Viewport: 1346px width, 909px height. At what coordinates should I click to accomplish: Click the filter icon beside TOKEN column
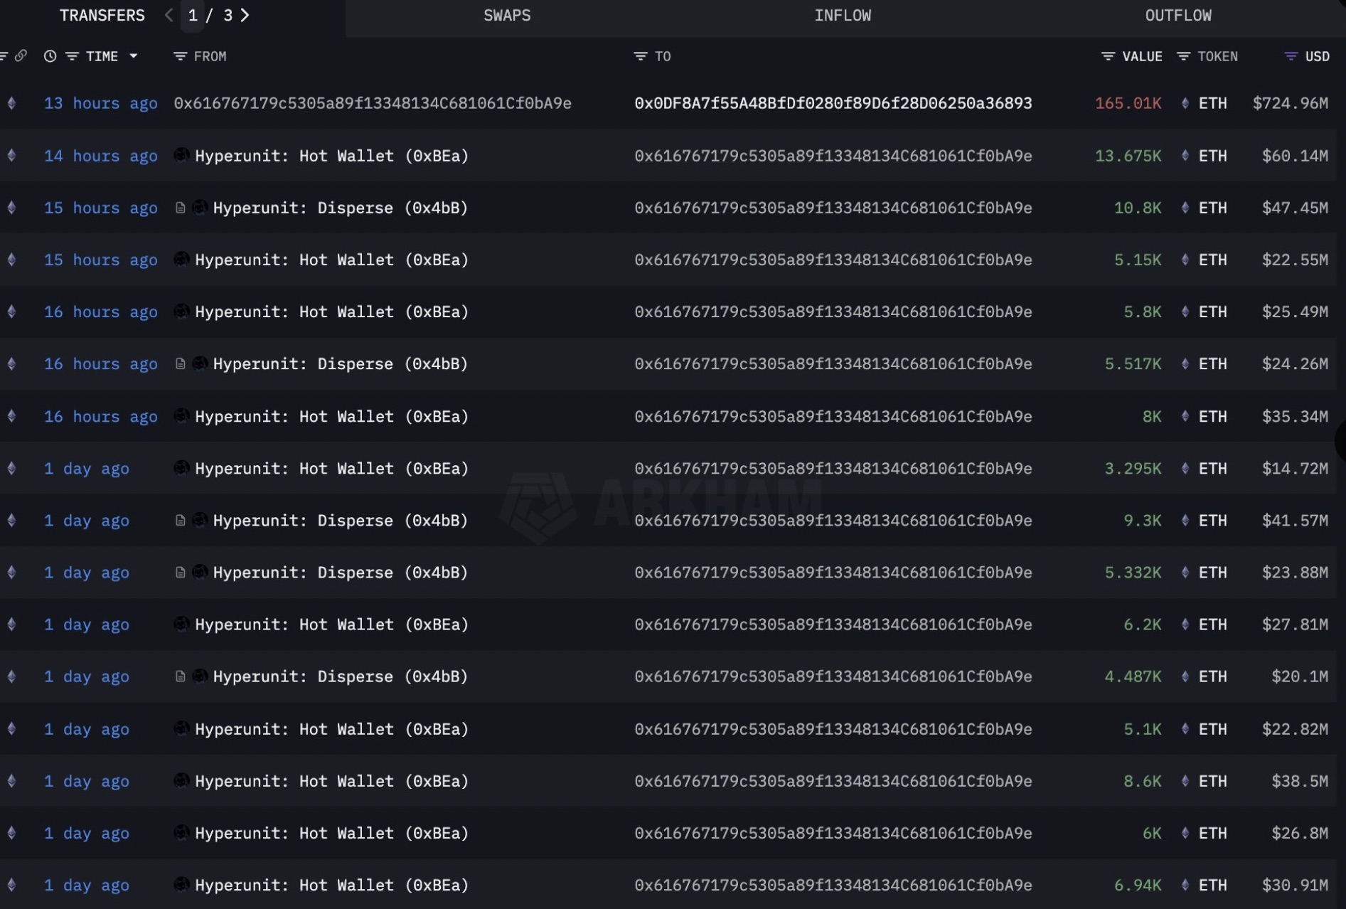1183,56
